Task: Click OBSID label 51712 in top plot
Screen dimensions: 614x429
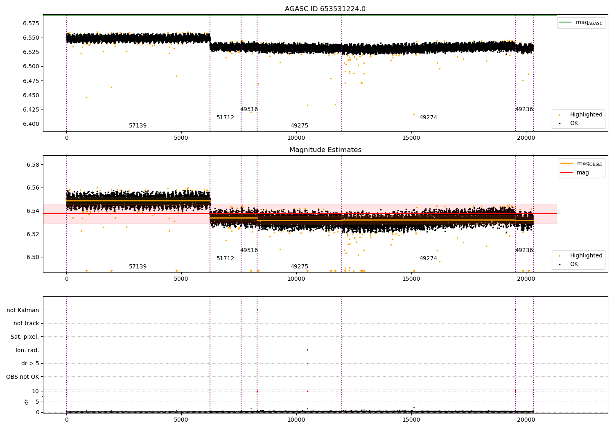Action: coord(225,118)
